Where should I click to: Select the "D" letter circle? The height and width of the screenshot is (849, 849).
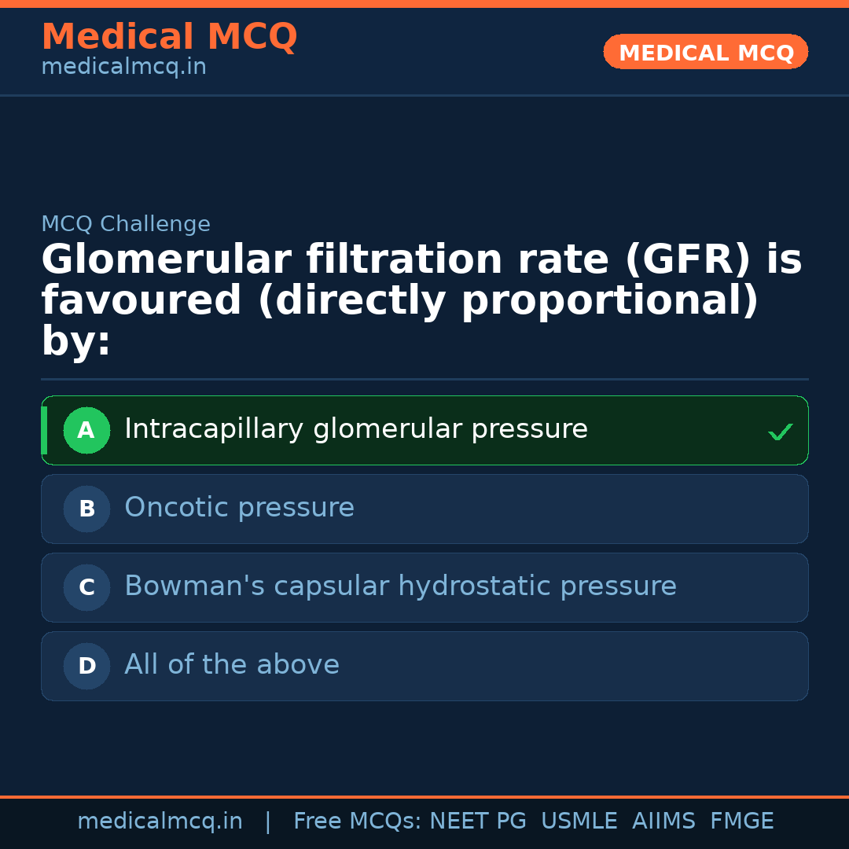tap(86, 666)
